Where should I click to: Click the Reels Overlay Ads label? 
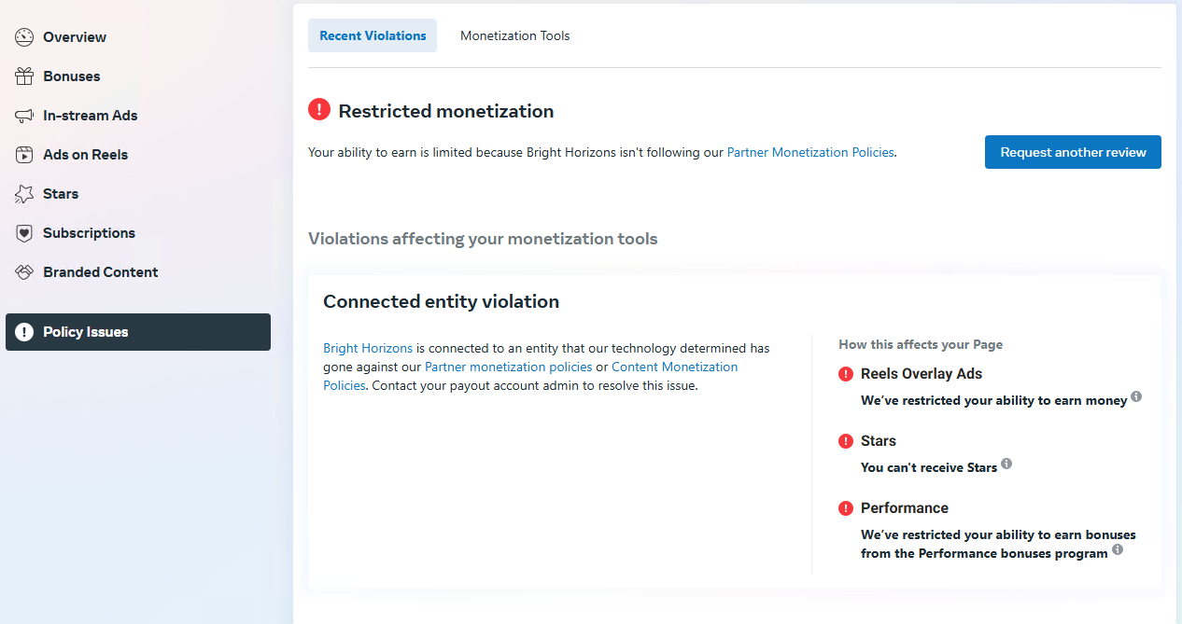922,374
